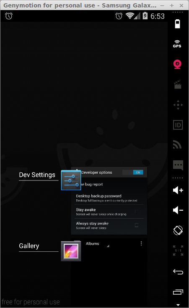Enable the Stay awake checkbox
Image resolution: width=189 pixels, height=308 pixels.
click(137, 211)
